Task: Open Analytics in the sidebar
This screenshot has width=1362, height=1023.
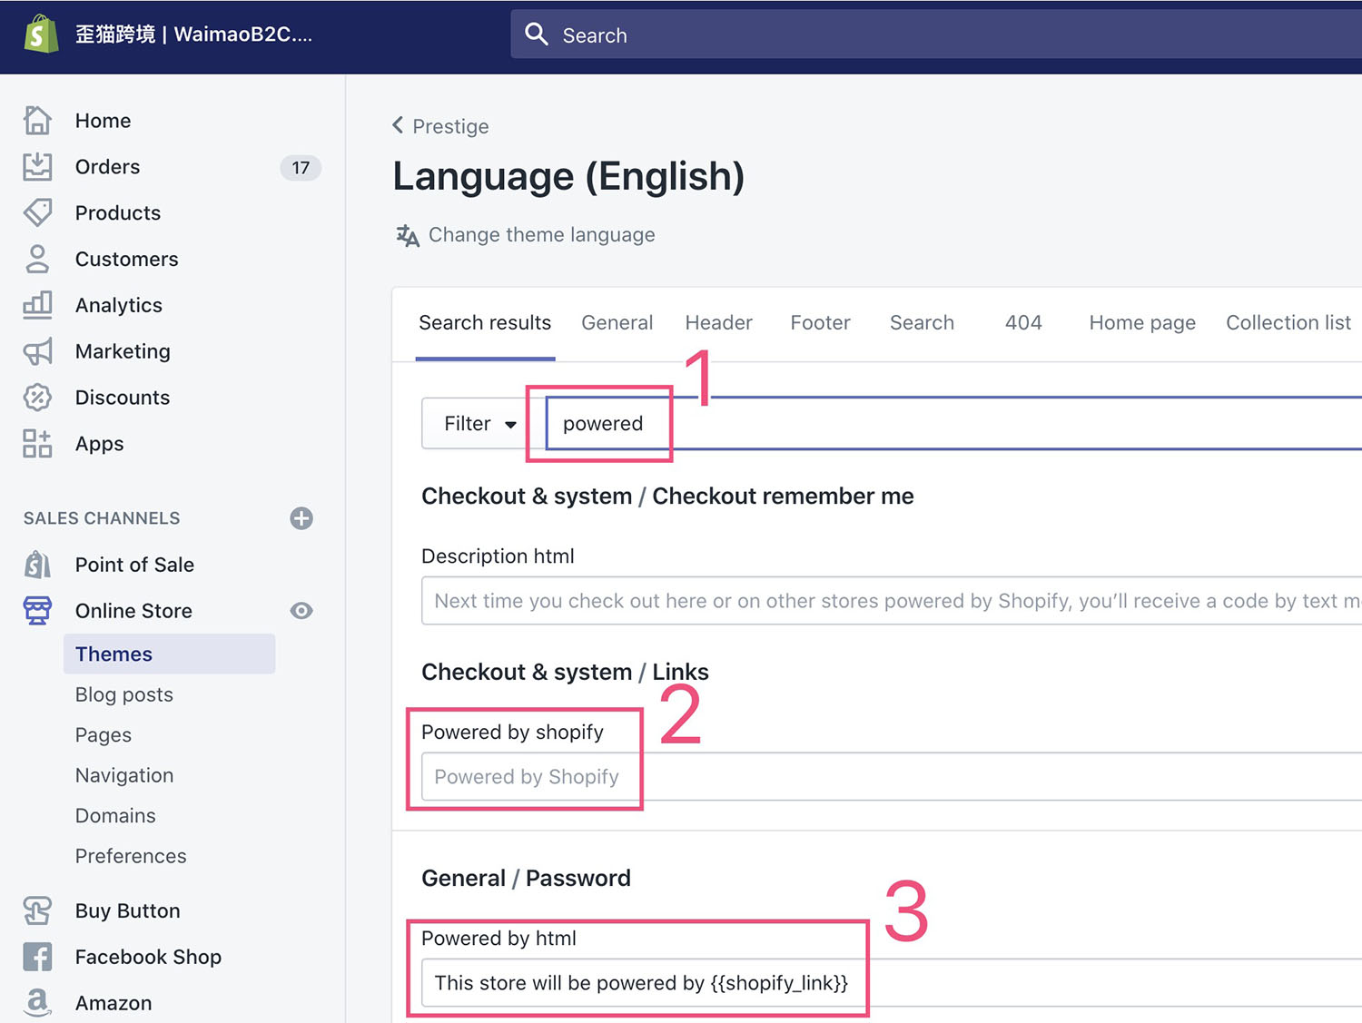Action: (x=119, y=305)
